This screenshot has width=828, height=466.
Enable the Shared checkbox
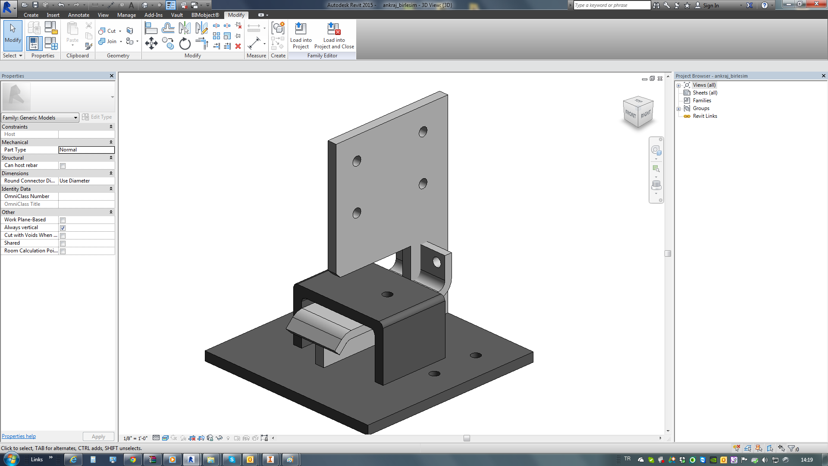(x=63, y=243)
